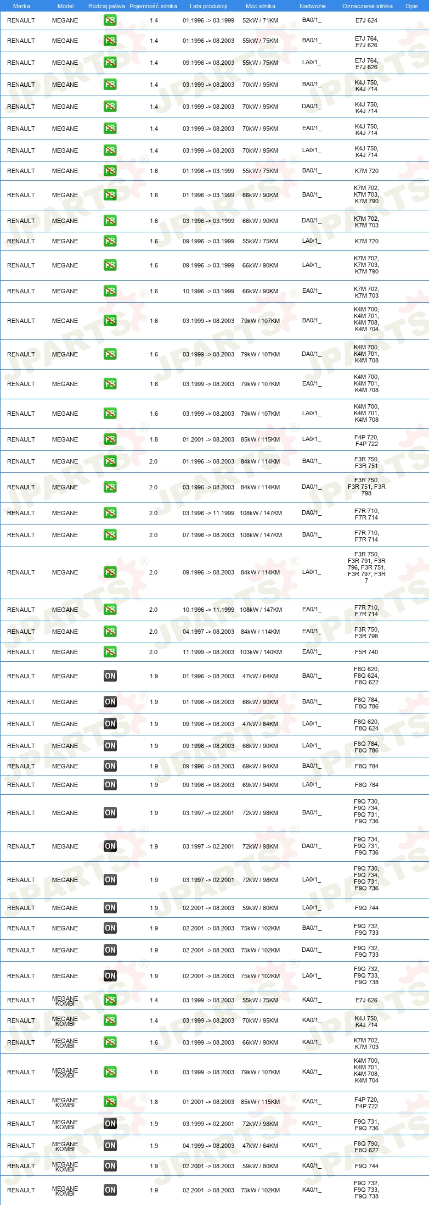429x1205 pixels.
Task: Click petrol icon in MEGANE KOMBI 1.6 79kW row
Action: (110, 1072)
